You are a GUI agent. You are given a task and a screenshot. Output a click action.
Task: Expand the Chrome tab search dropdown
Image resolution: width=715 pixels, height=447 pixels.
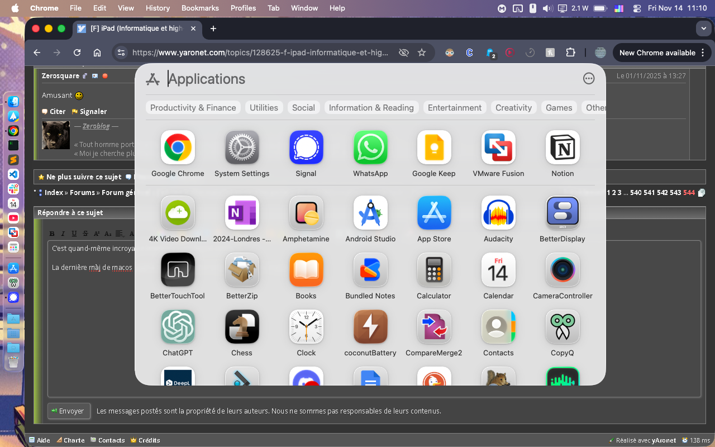(703, 28)
